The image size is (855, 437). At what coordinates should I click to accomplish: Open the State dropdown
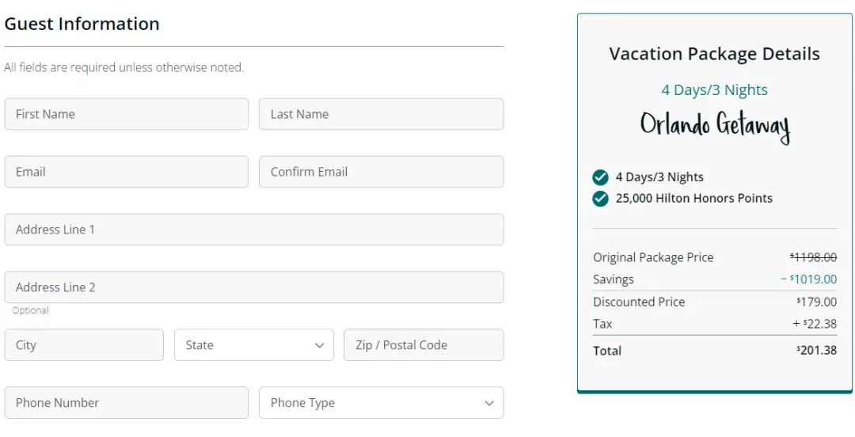click(x=253, y=345)
